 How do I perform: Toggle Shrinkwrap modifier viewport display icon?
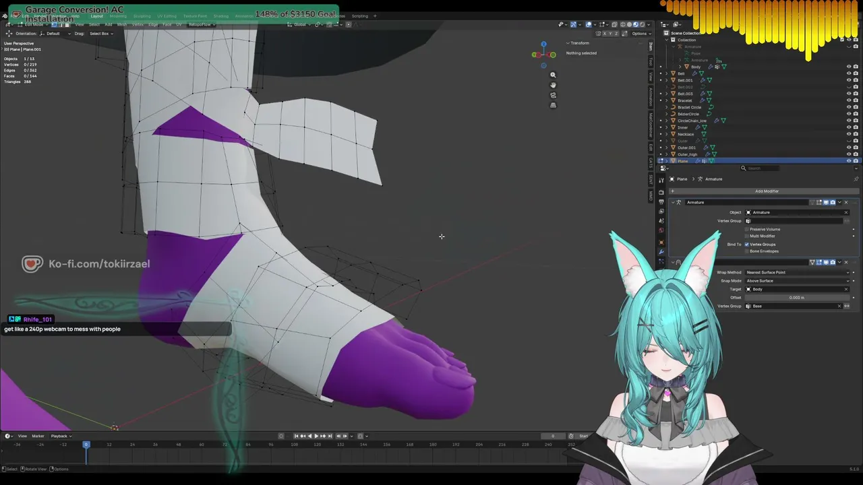tap(826, 262)
